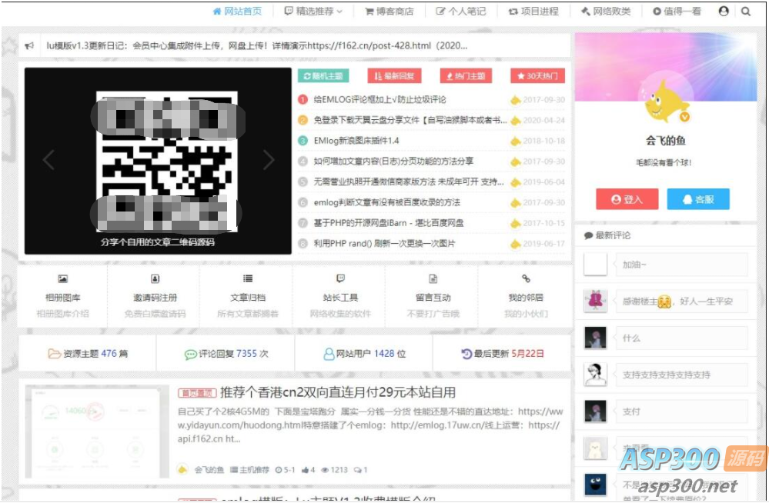Open 邀请码注册 invite code icon
This screenshot has width=769, height=503.
155,278
